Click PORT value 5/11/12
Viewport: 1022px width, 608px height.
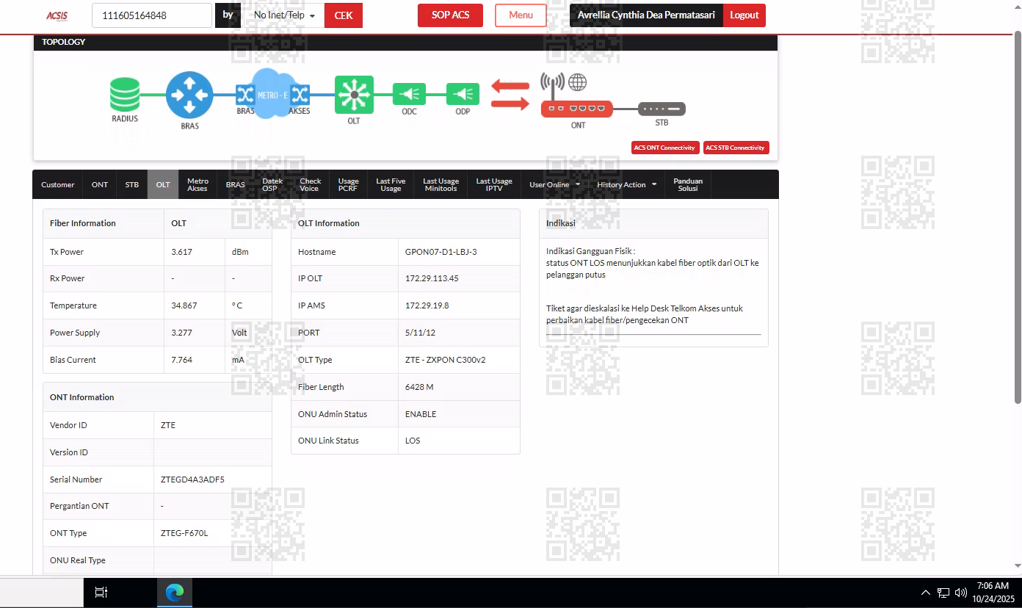pos(420,333)
